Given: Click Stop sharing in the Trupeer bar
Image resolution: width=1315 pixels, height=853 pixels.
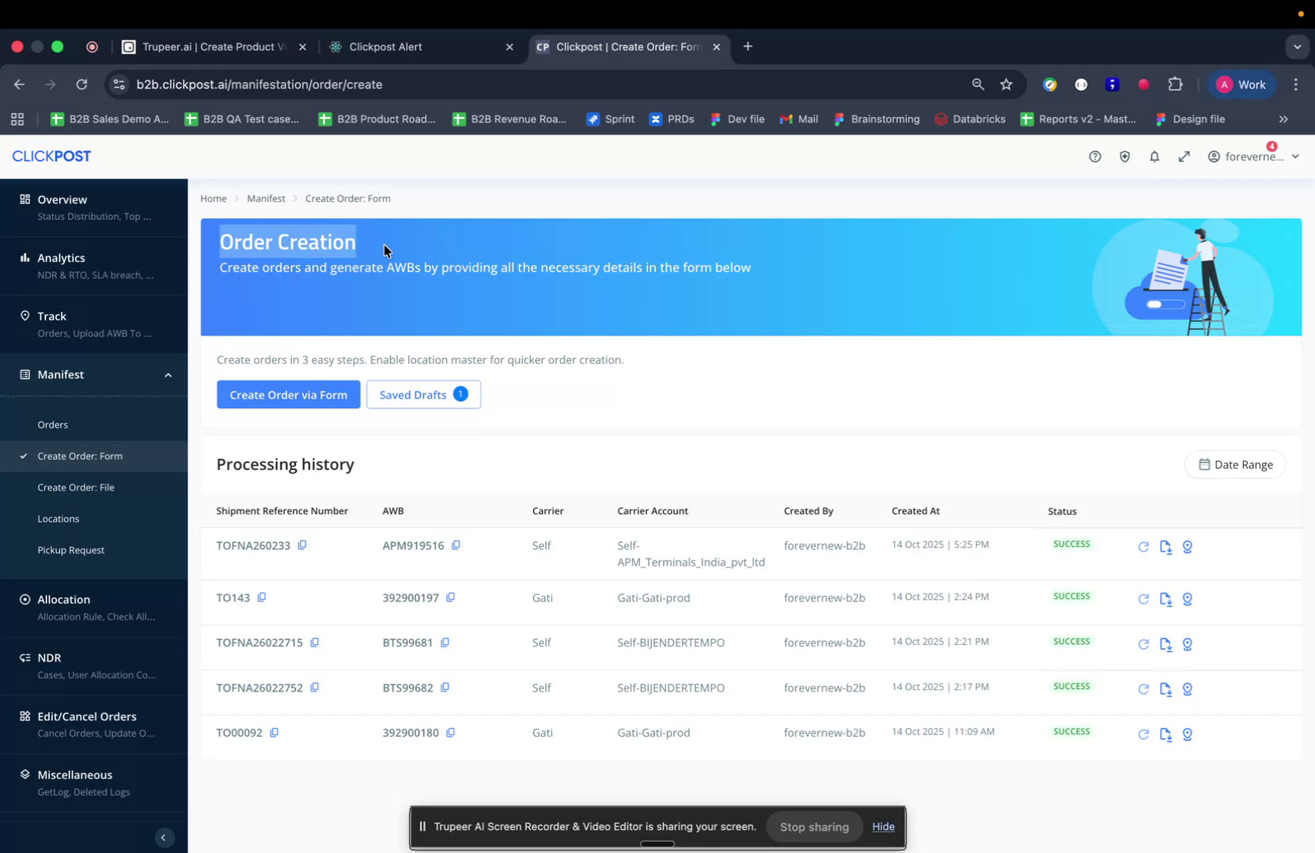Looking at the screenshot, I should click(814, 826).
